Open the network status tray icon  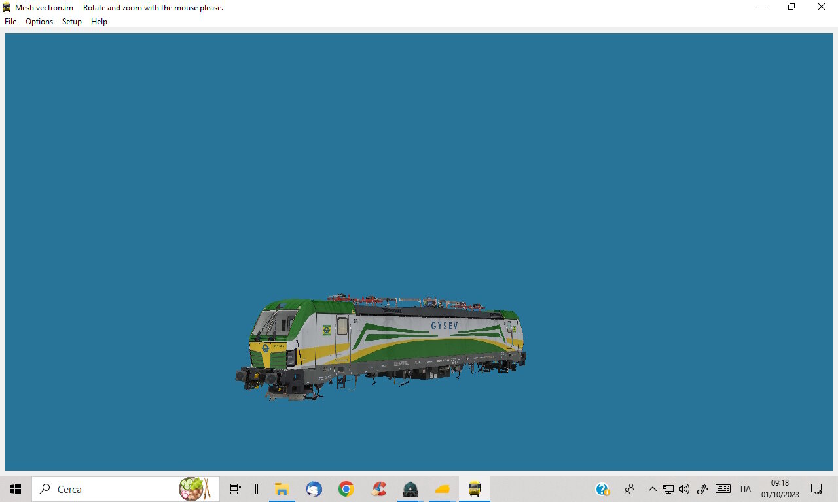pyautogui.click(x=668, y=489)
